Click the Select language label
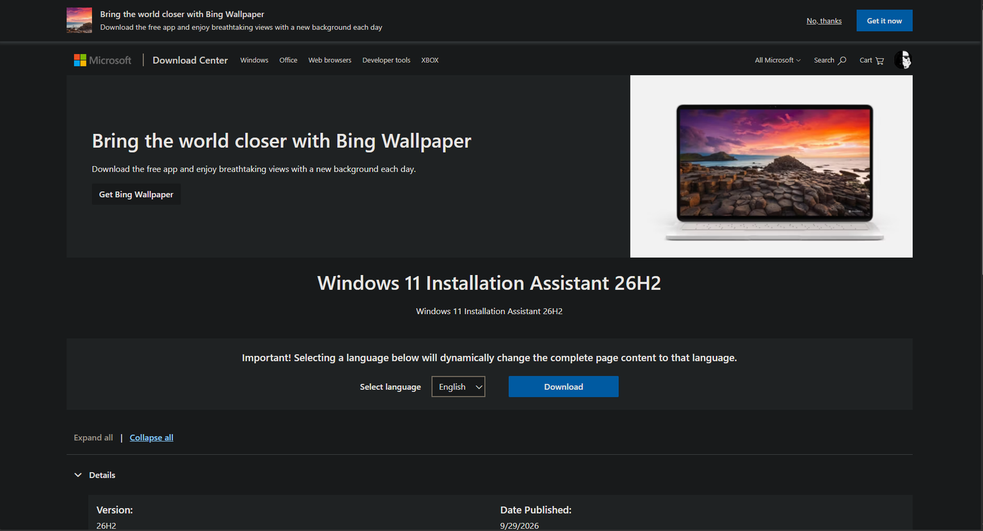Viewport: 983px width, 531px height. tap(390, 387)
